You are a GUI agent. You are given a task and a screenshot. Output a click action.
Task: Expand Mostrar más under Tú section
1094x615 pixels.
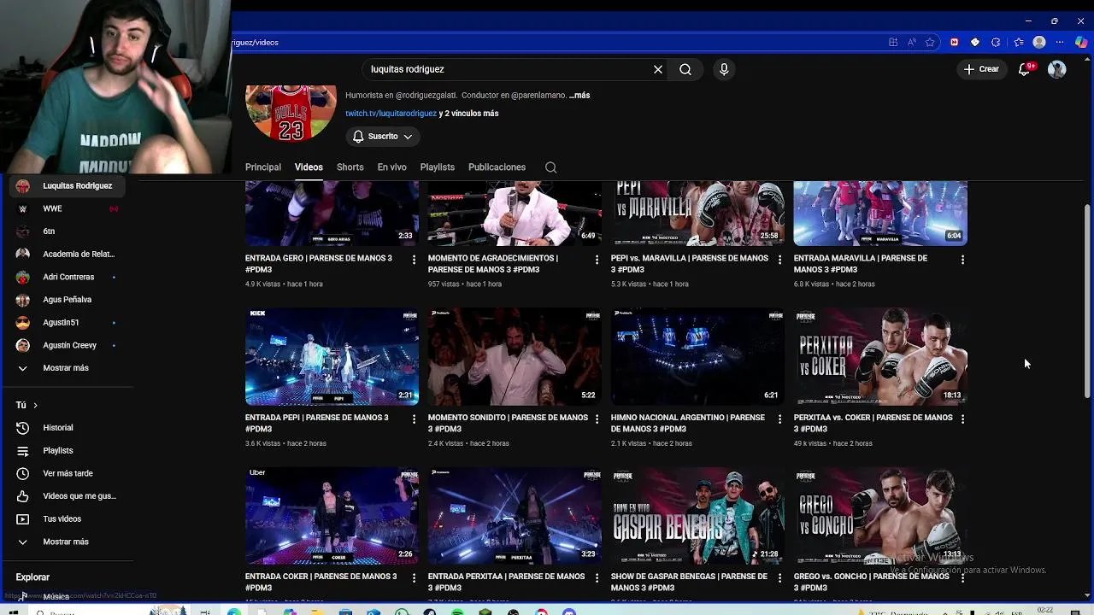click(67, 542)
